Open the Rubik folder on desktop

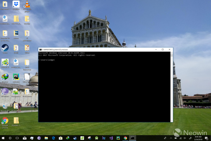point(16,49)
